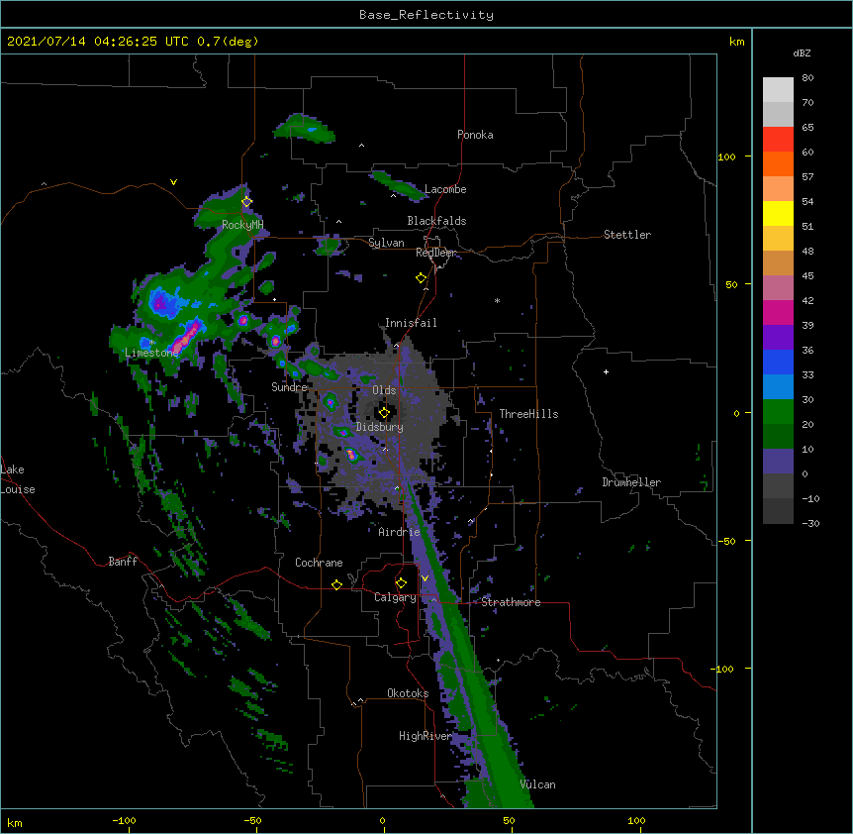Click the Strathmore town label
Image resolution: width=853 pixels, height=834 pixels.
tap(511, 602)
